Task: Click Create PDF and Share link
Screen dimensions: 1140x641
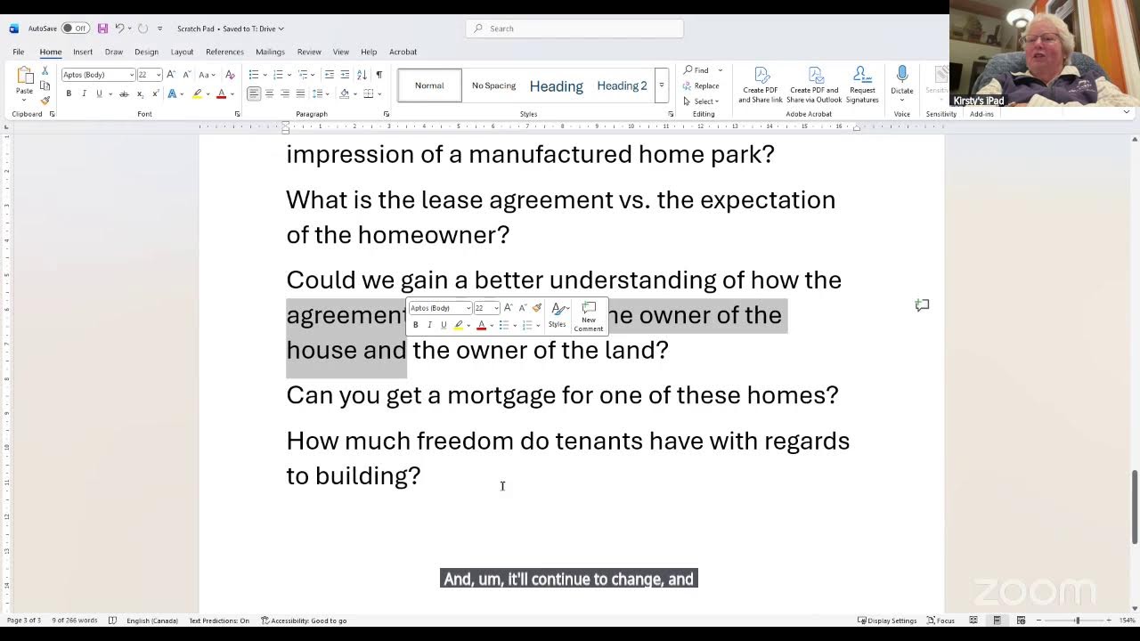Action: [x=761, y=85]
